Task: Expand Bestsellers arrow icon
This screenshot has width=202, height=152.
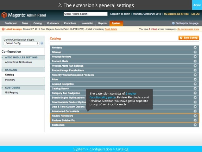Action: click(195, 125)
